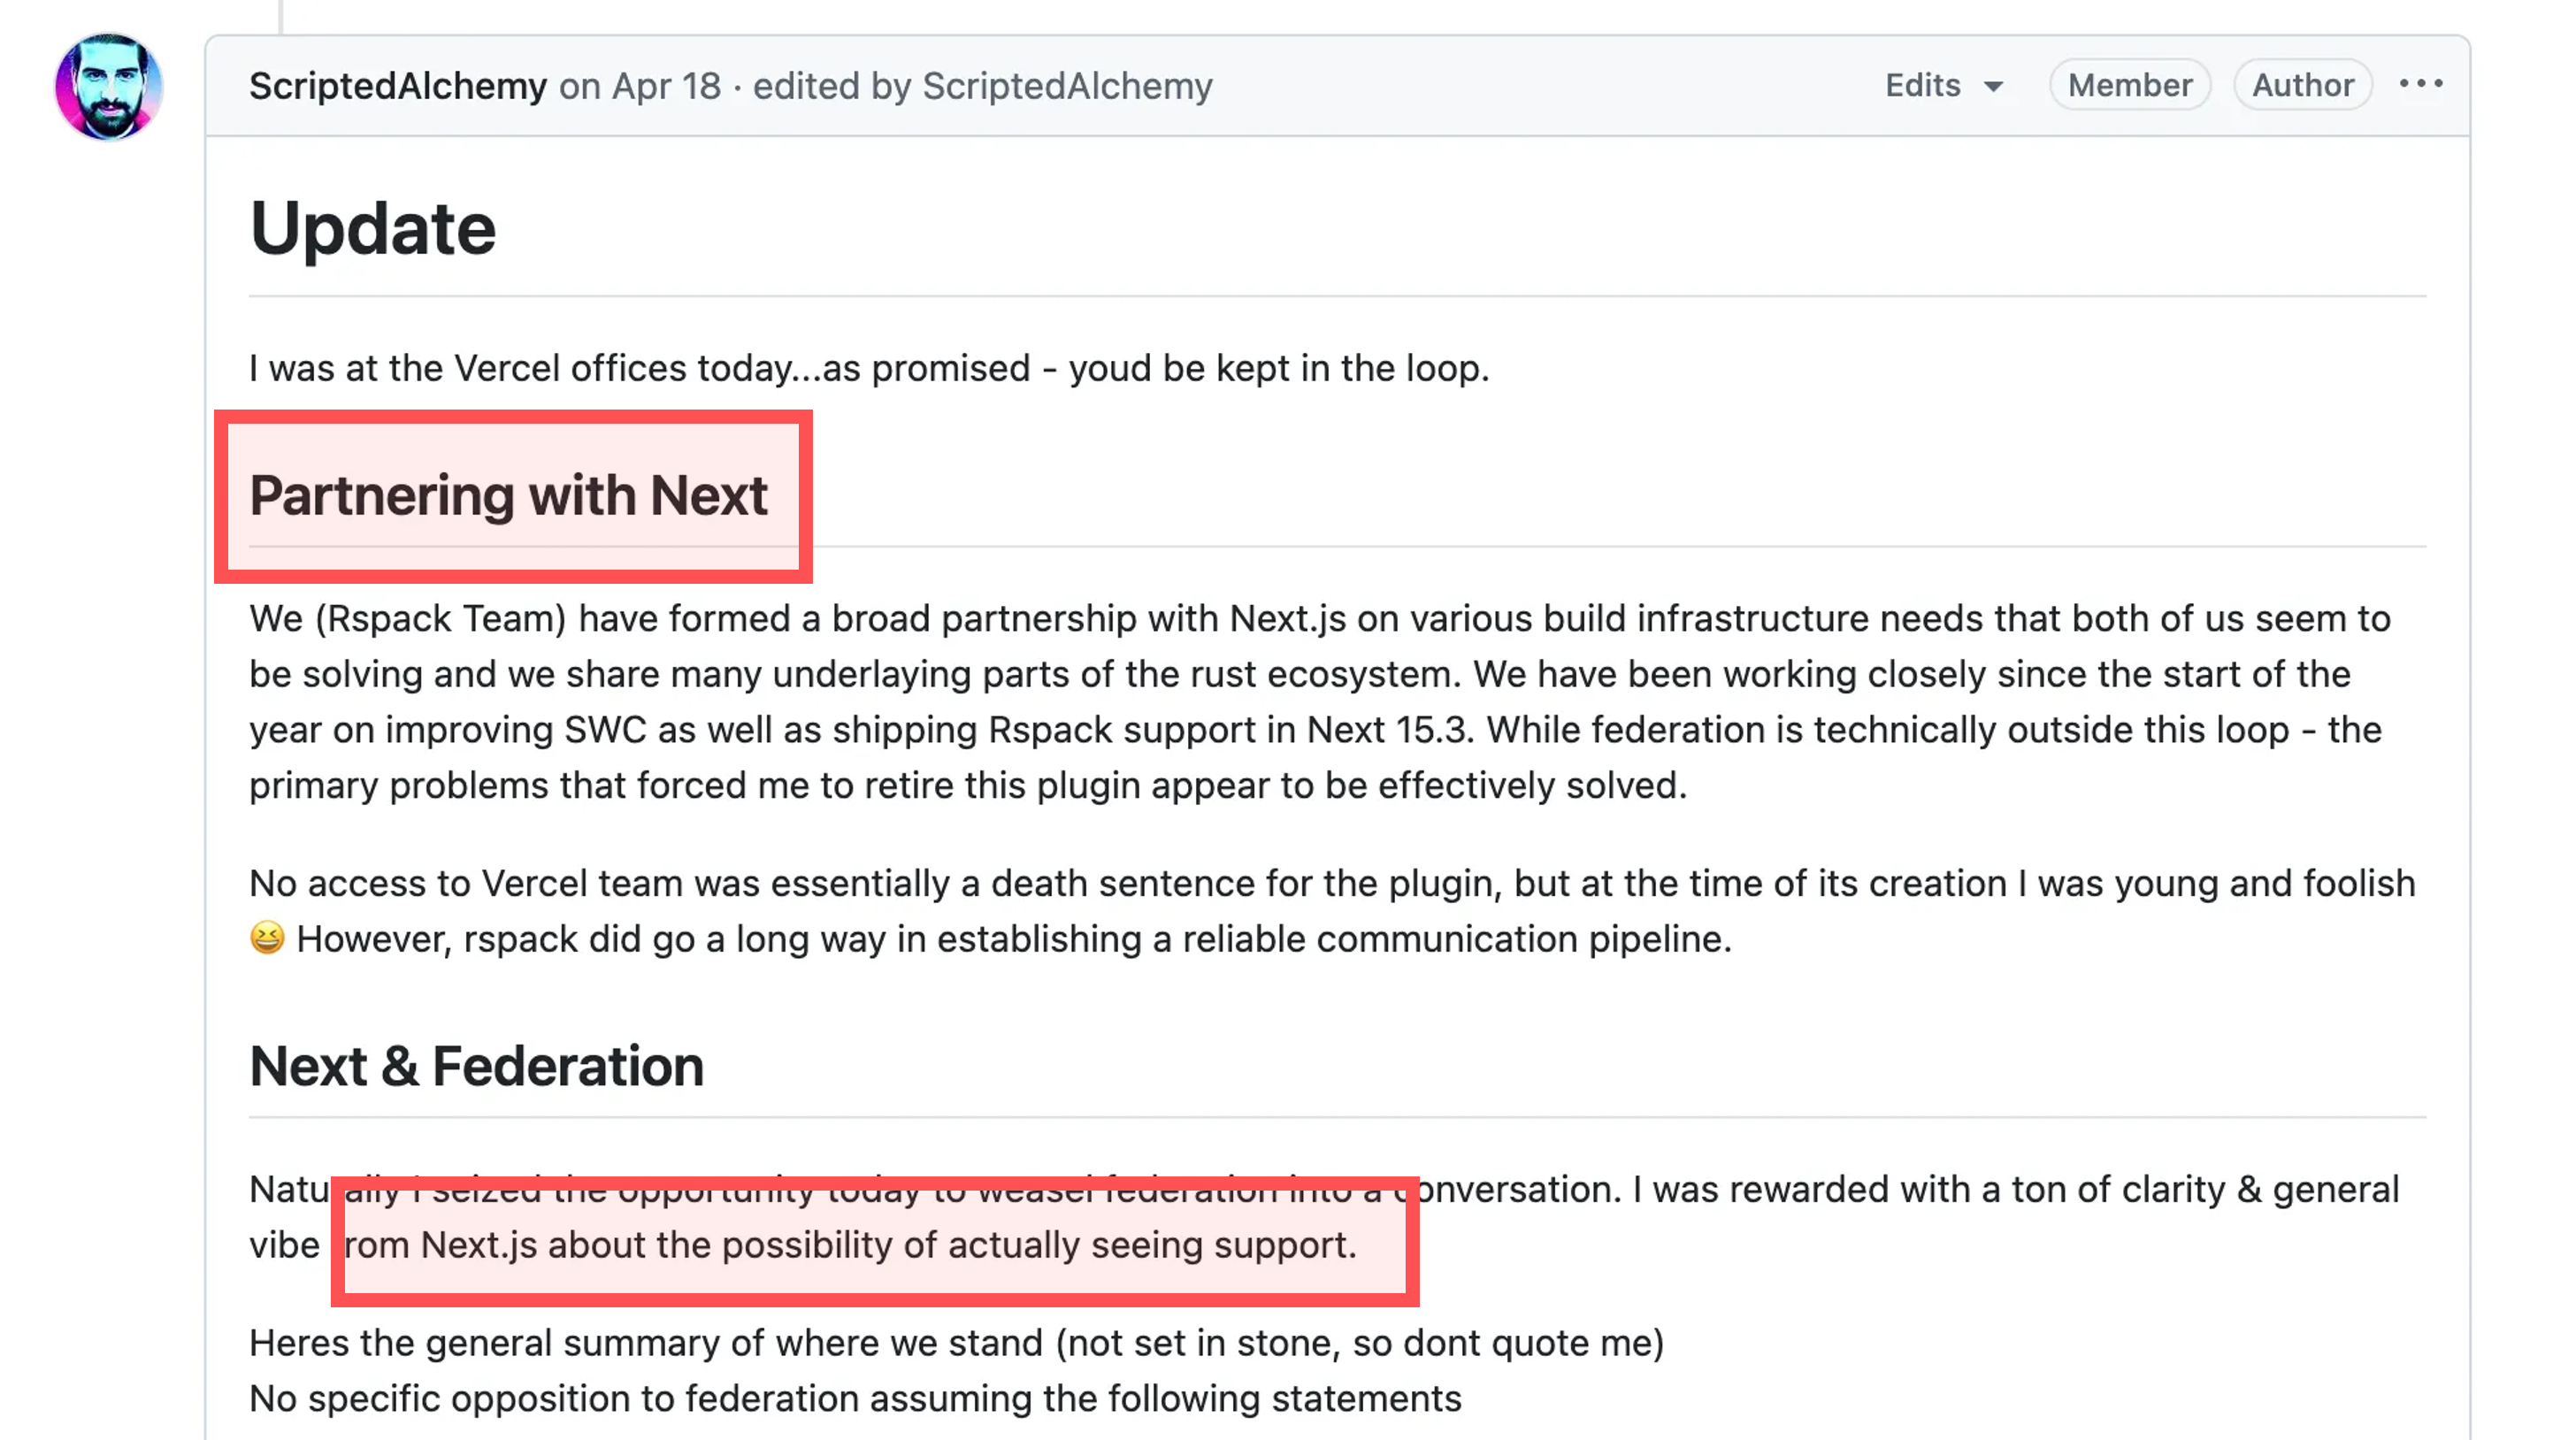The height and width of the screenshot is (1440, 2576).
Task: Open the 'on Apr 18' comment timestamp
Action: [640, 86]
